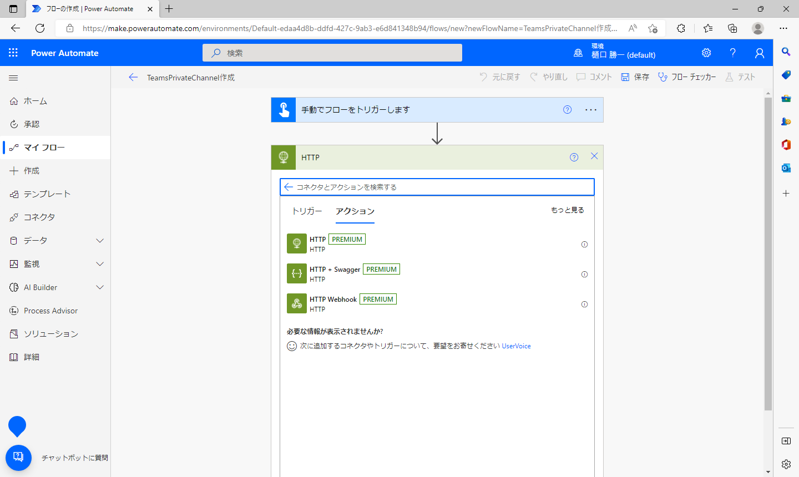Open the favorites list icon
Image resolution: width=799 pixels, height=477 pixels.
point(708,28)
